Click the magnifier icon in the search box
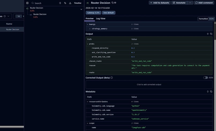The width and height of the screenshot is (216, 131). click(x=32, y=3)
